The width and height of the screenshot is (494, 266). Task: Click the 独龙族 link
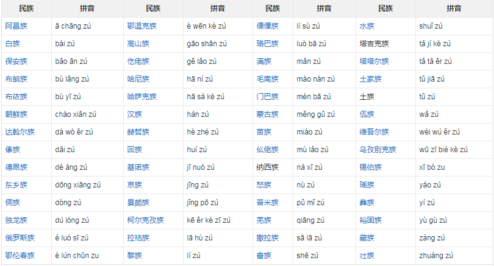point(16,220)
